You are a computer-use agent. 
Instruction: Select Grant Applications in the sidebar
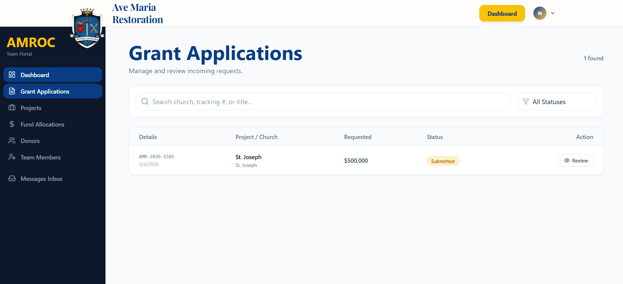point(53,91)
